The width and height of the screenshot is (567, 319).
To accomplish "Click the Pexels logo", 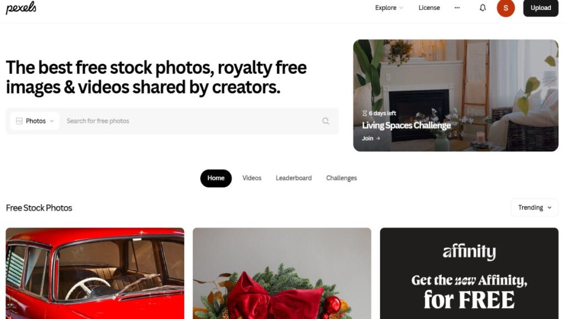I will click(x=21, y=8).
